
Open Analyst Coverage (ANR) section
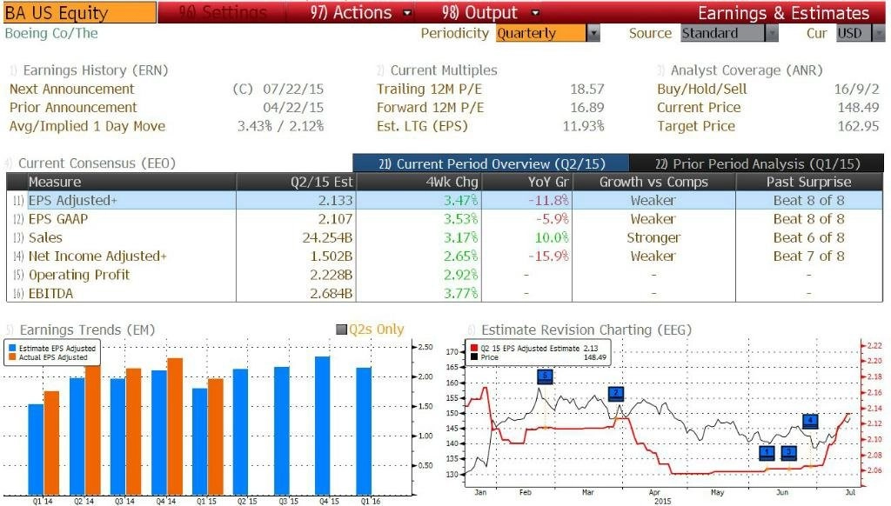(x=746, y=70)
